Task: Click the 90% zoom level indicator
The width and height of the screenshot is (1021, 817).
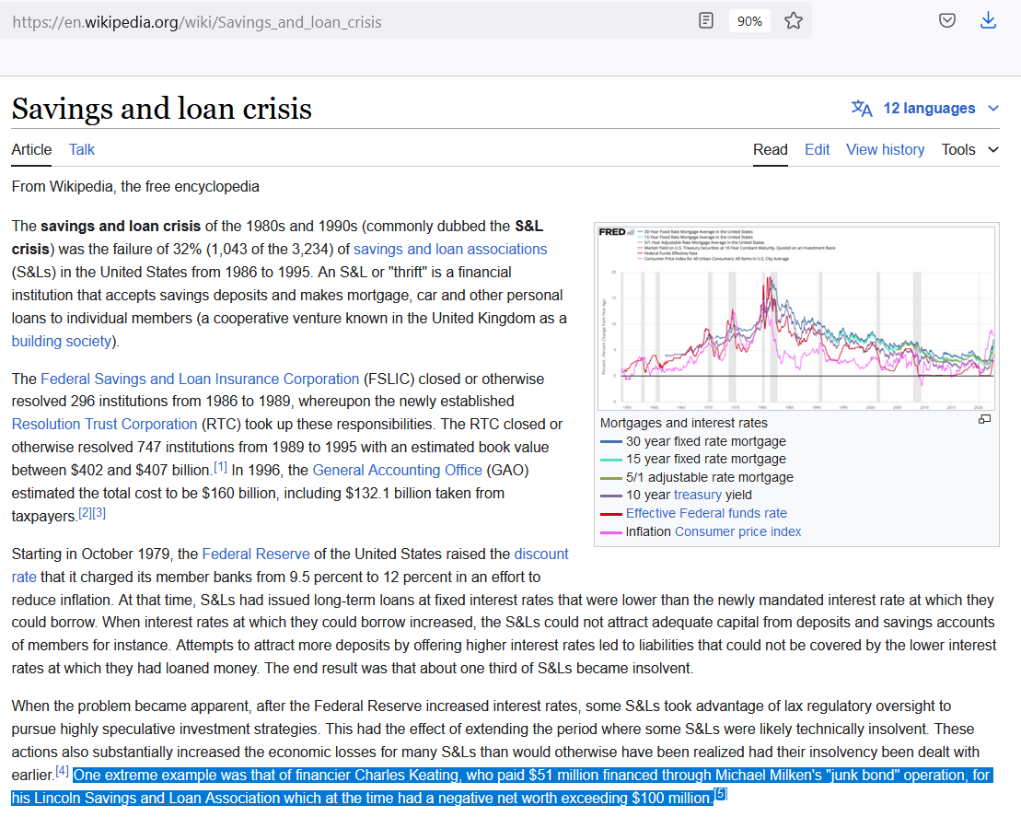Action: click(749, 21)
